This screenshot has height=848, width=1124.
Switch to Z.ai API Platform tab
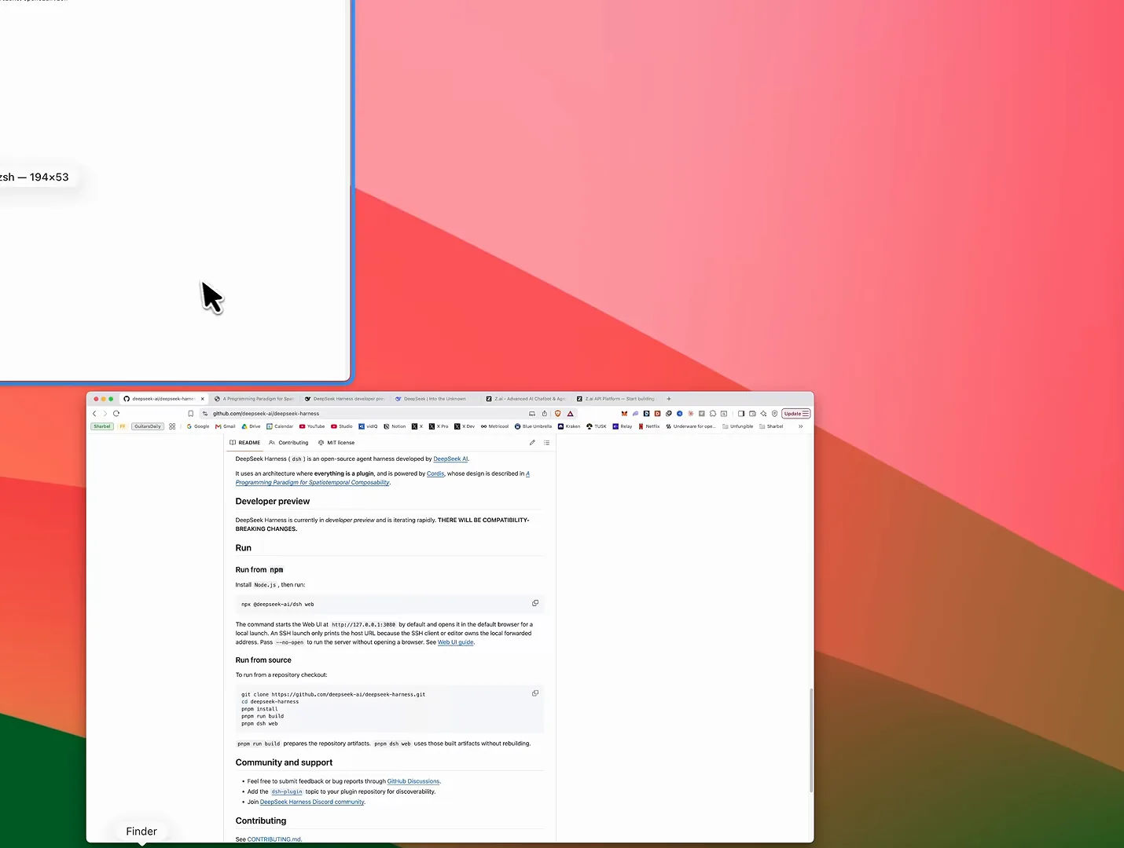click(615, 399)
